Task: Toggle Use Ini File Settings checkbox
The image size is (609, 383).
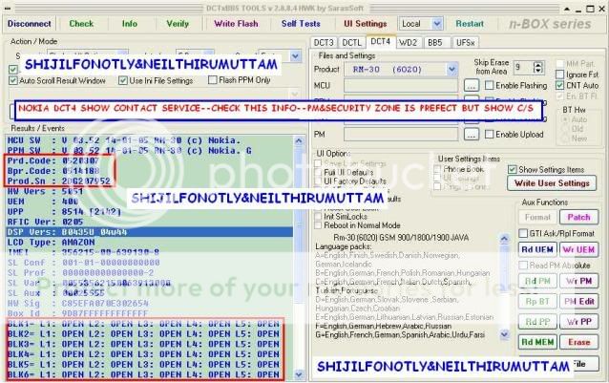Action: pyautogui.click(x=123, y=80)
